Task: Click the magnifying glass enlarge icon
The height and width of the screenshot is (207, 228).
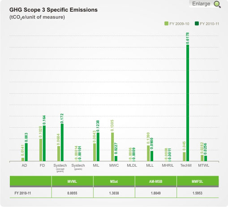Action: point(217,4)
